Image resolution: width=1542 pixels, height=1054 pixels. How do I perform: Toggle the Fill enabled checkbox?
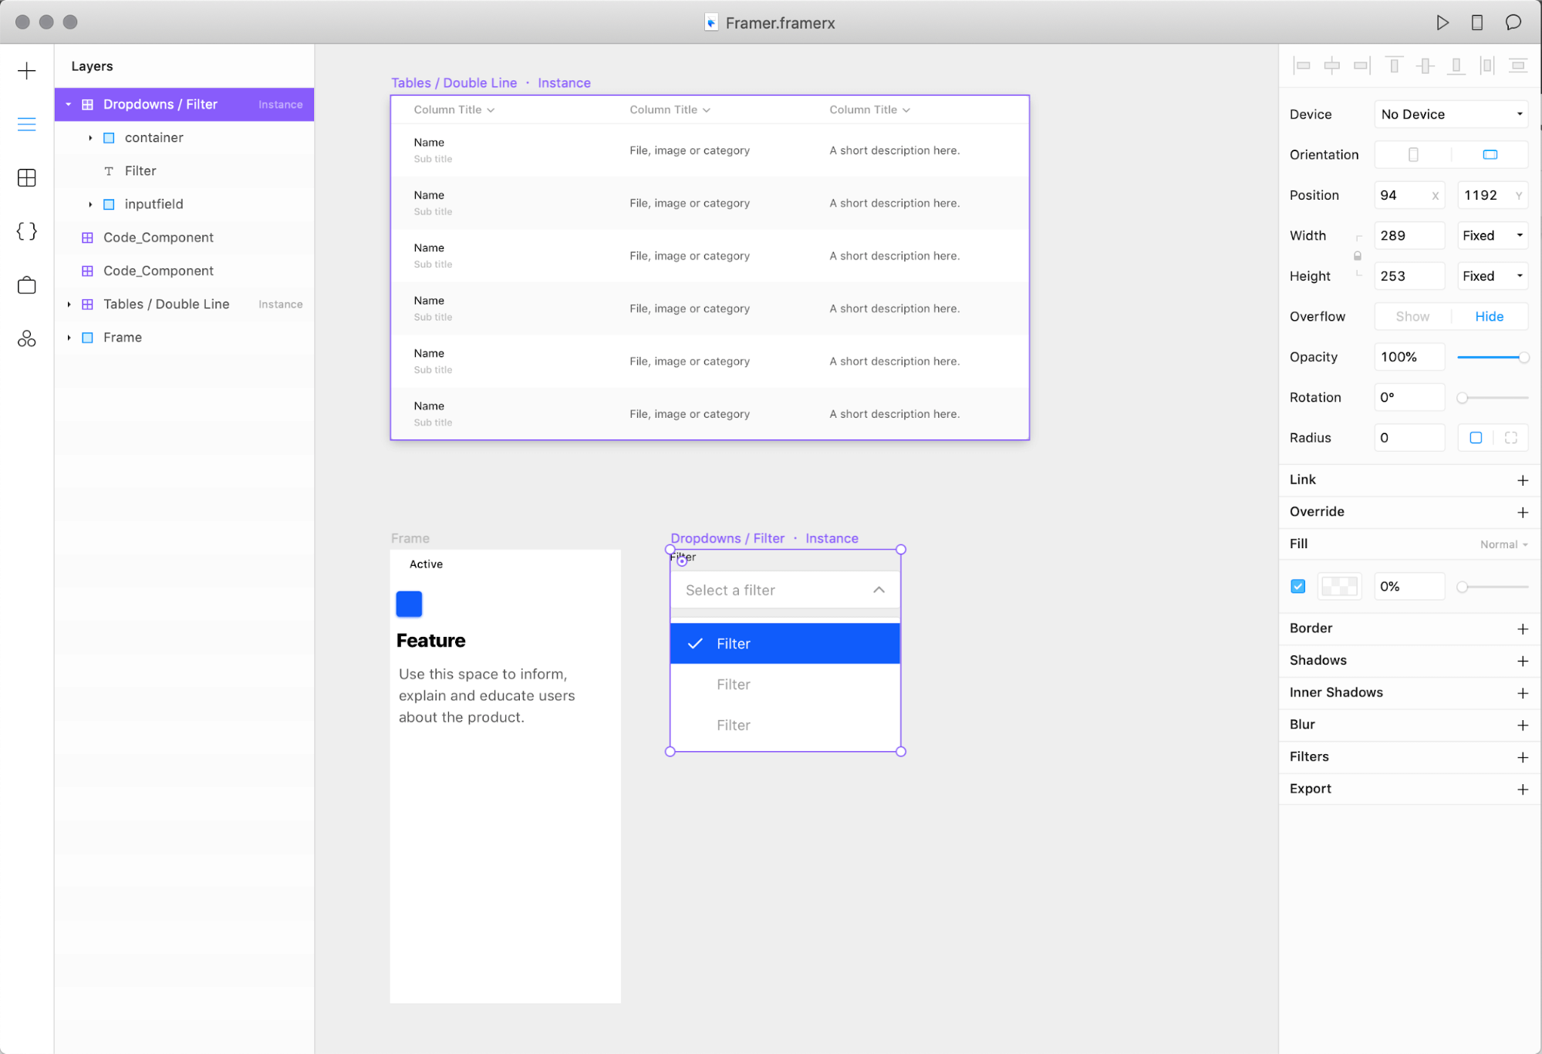1298,587
